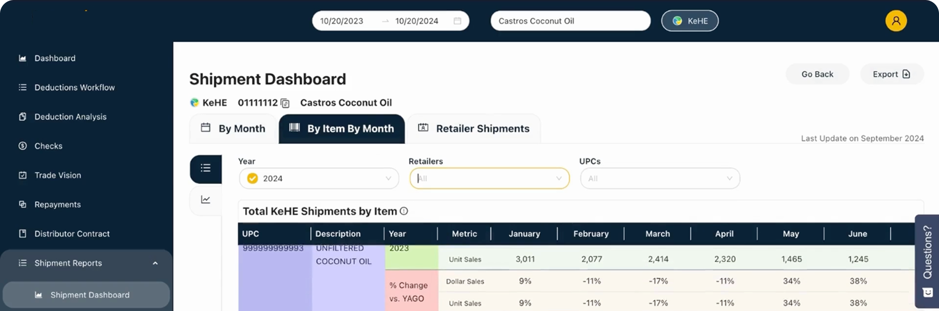Go to Deductions Workflow in sidebar
Screen dimensions: 939x311
pos(74,87)
